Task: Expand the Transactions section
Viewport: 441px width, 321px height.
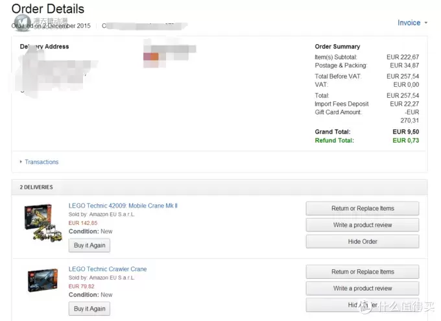Action: coord(42,162)
